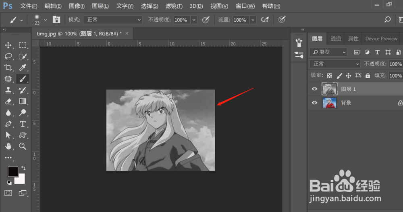403x212 pixels.
Task: Select the Brush tool in toolbox
Action: 23,79
